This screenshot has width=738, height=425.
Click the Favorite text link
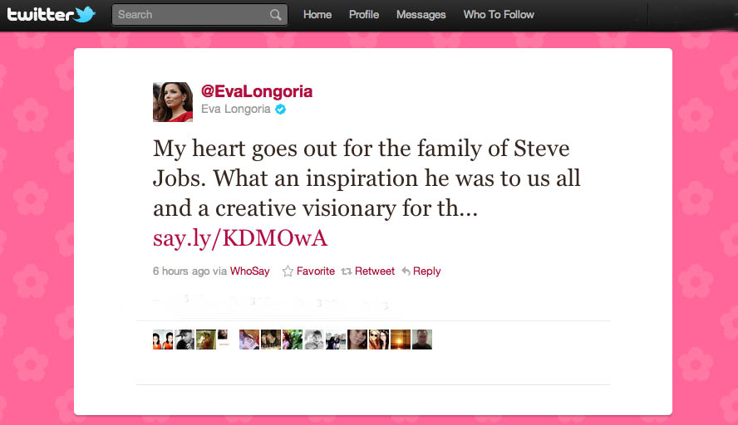pyautogui.click(x=315, y=271)
